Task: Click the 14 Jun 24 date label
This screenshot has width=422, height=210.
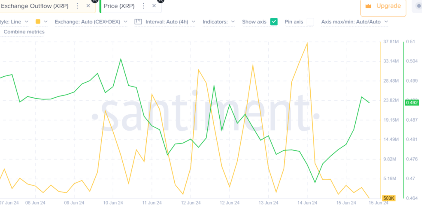Action: 307,203
